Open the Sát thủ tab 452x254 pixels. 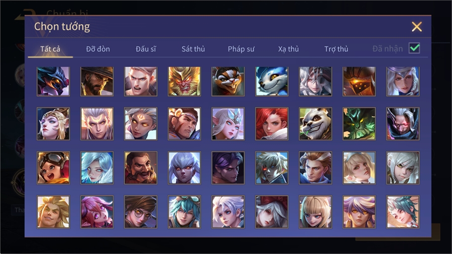click(x=193, y=49)
